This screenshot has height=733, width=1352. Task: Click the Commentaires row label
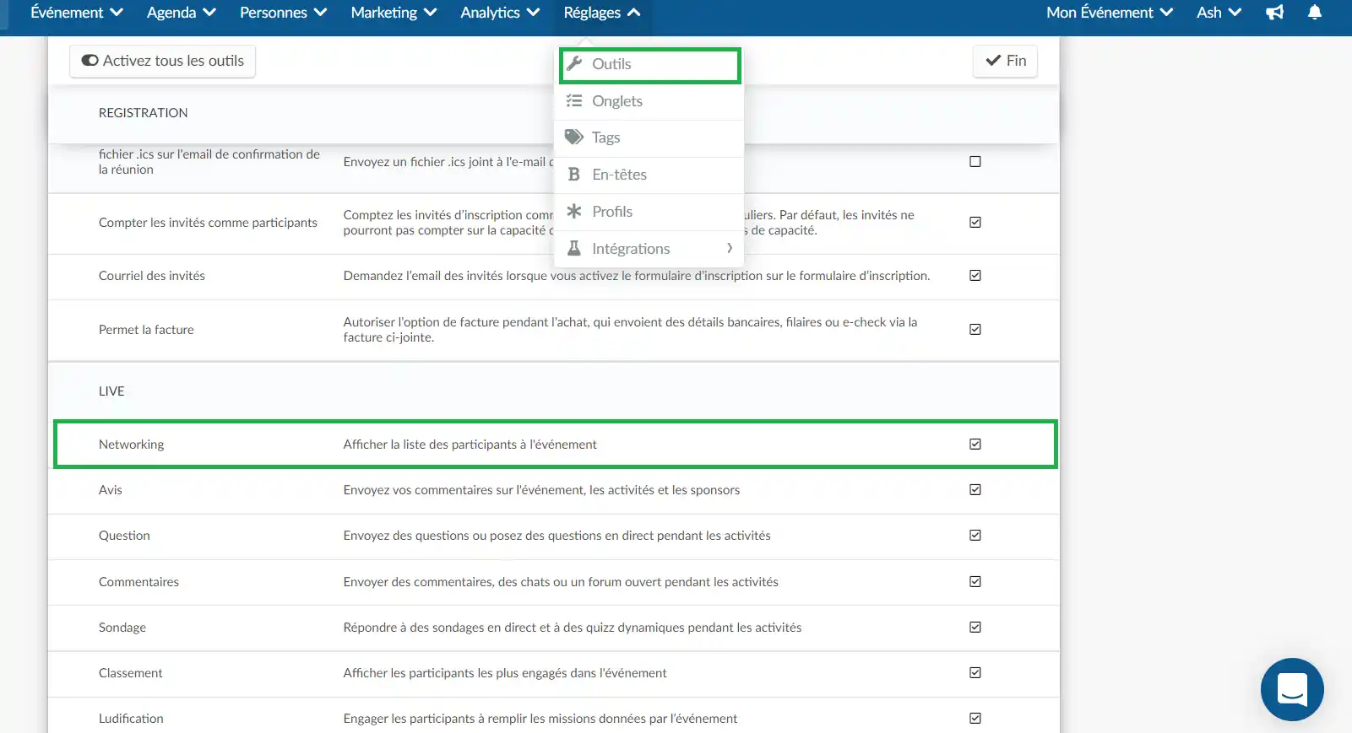click(x=138, y=582)
